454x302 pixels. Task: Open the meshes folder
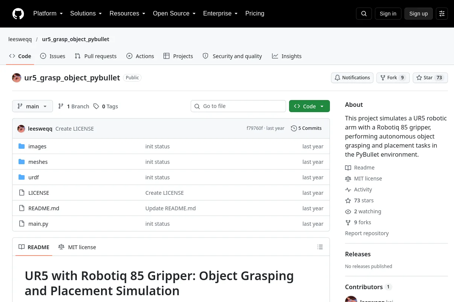38,162
